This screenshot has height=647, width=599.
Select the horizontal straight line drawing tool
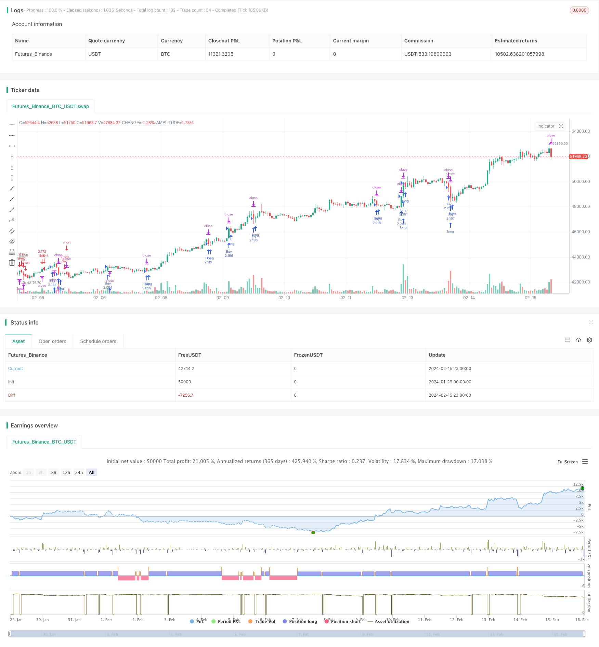12,125
